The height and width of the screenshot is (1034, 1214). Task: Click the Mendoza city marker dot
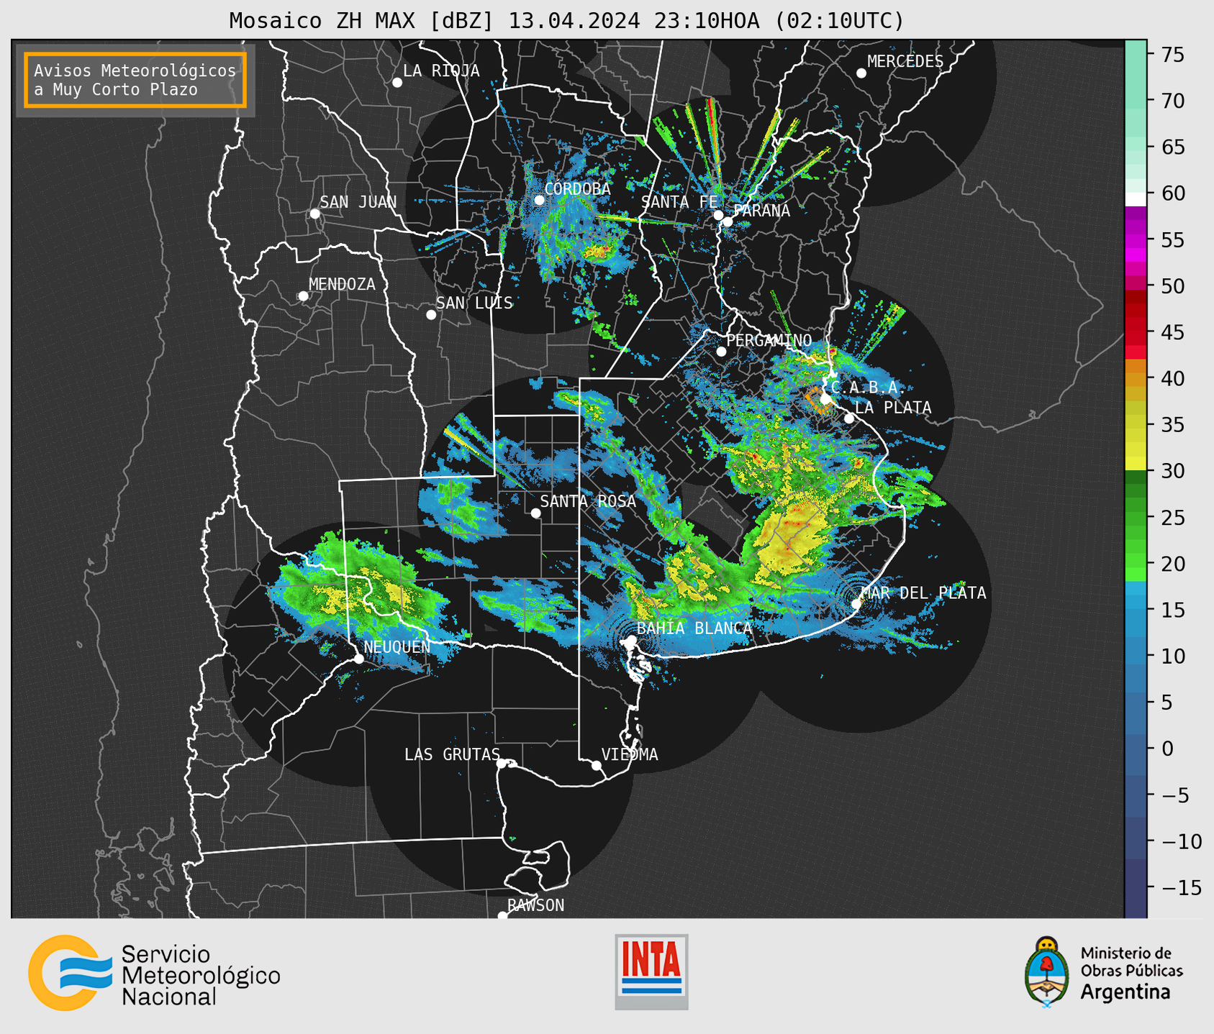click(x=303, y=296)
